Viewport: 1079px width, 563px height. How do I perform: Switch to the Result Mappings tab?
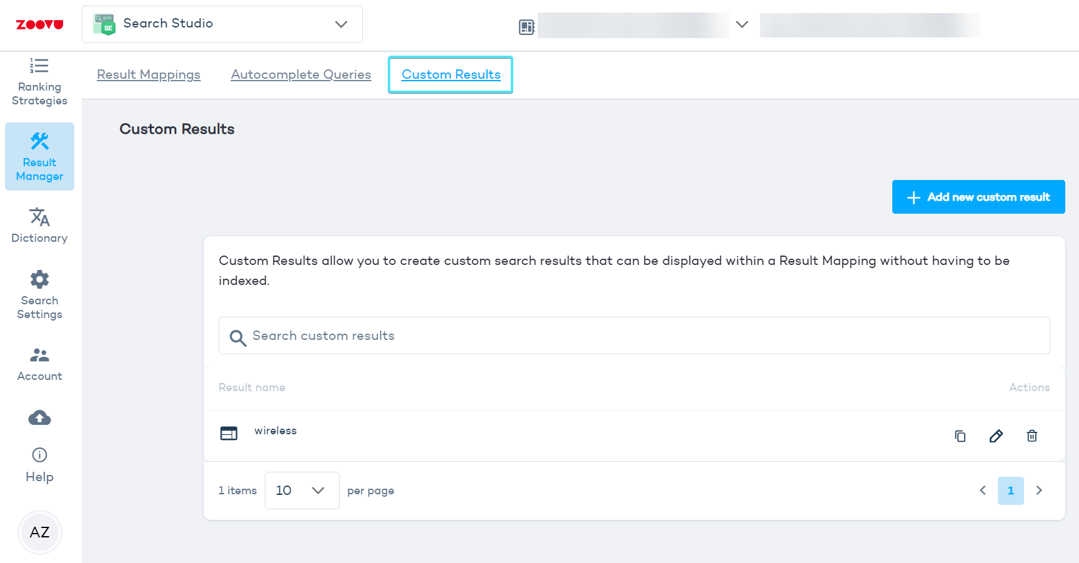pyautogui.click(x=149, y=74)
